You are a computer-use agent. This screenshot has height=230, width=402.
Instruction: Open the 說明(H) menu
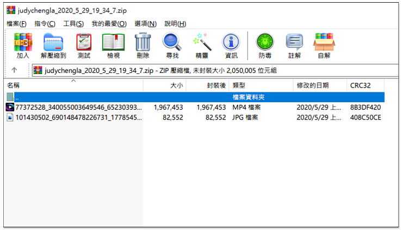175,24
